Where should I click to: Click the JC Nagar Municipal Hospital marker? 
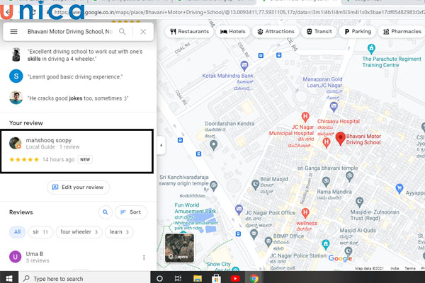tap(305, 117)
